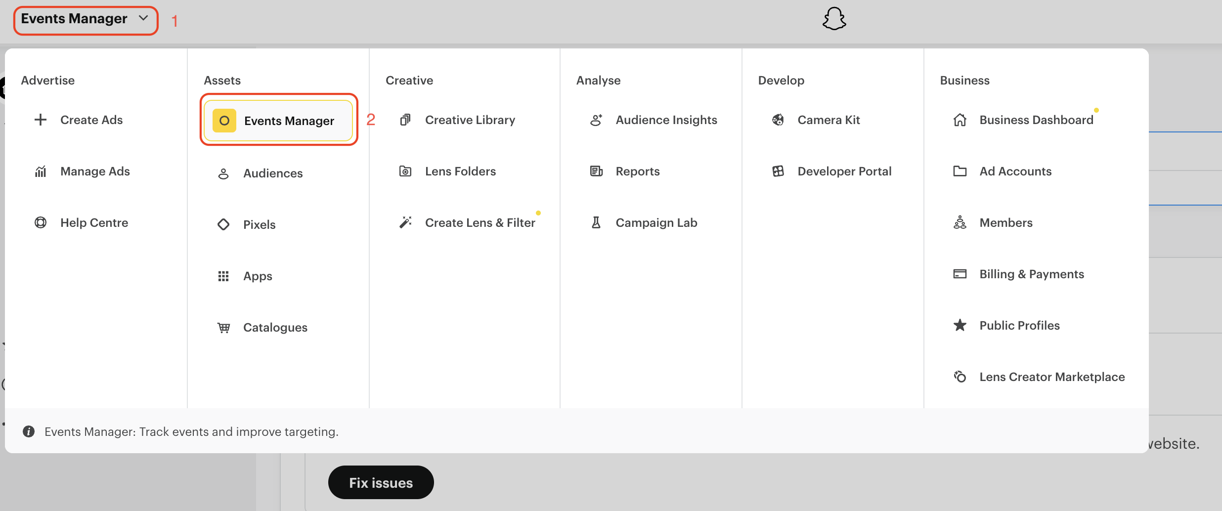Click the plus icon beside Create Ads
The image size is (1222, 511).
(x=41, y=120)
